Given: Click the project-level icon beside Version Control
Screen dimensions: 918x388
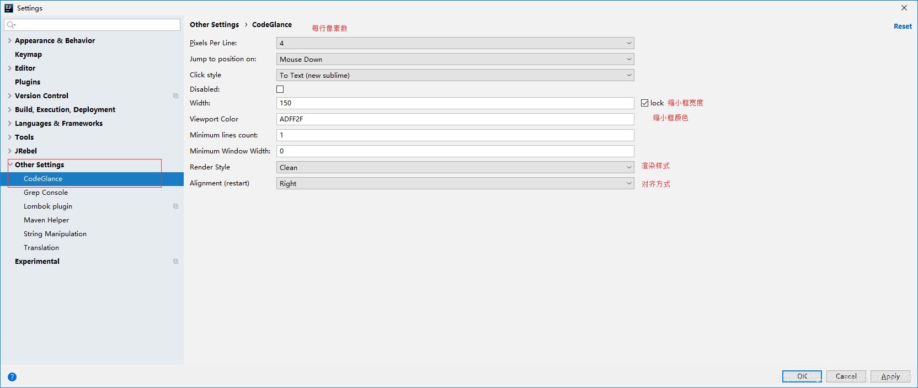Looking at the screenshot, I should (x=175, y=96).
